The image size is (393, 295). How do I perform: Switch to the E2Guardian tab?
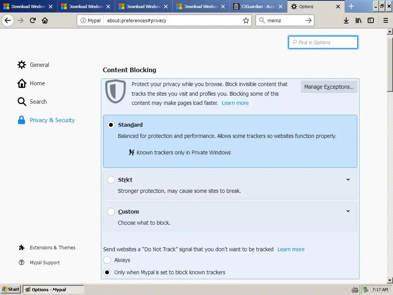click(x=258, y=7)
